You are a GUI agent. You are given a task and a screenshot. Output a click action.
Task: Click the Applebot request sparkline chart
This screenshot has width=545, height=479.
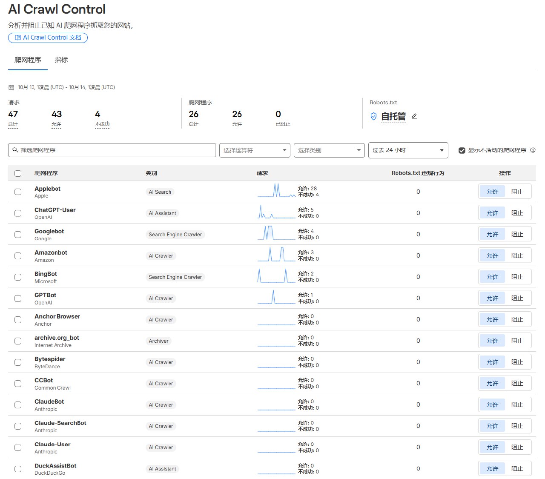coord(276,191)
